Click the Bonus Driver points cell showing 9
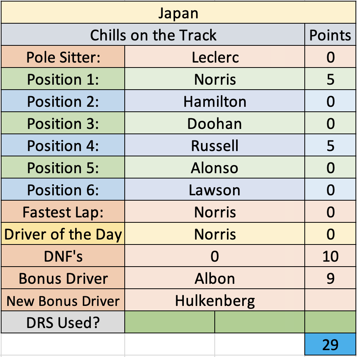Screen dimensions: 357x357 click(330, 278)
